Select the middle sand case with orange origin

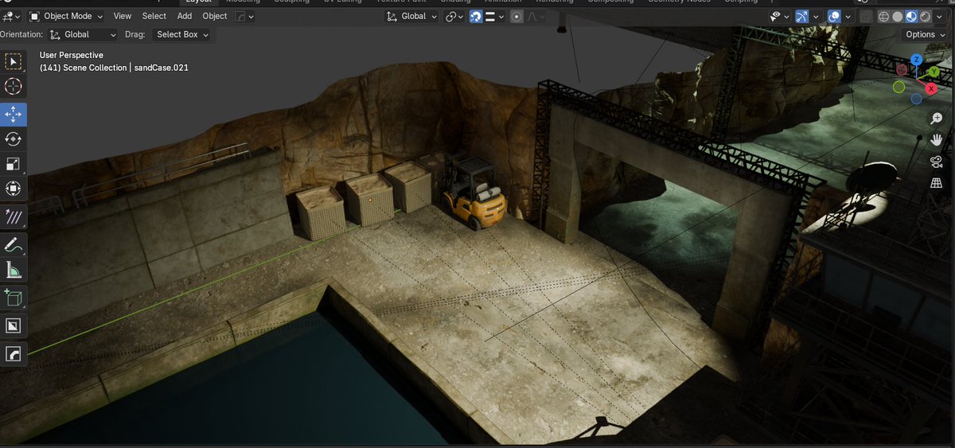coord(369,199)
